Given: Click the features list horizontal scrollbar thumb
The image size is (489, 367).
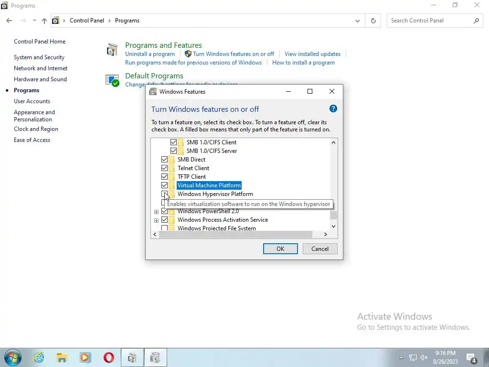Looking at the screenshot, I should coord(235,234).
